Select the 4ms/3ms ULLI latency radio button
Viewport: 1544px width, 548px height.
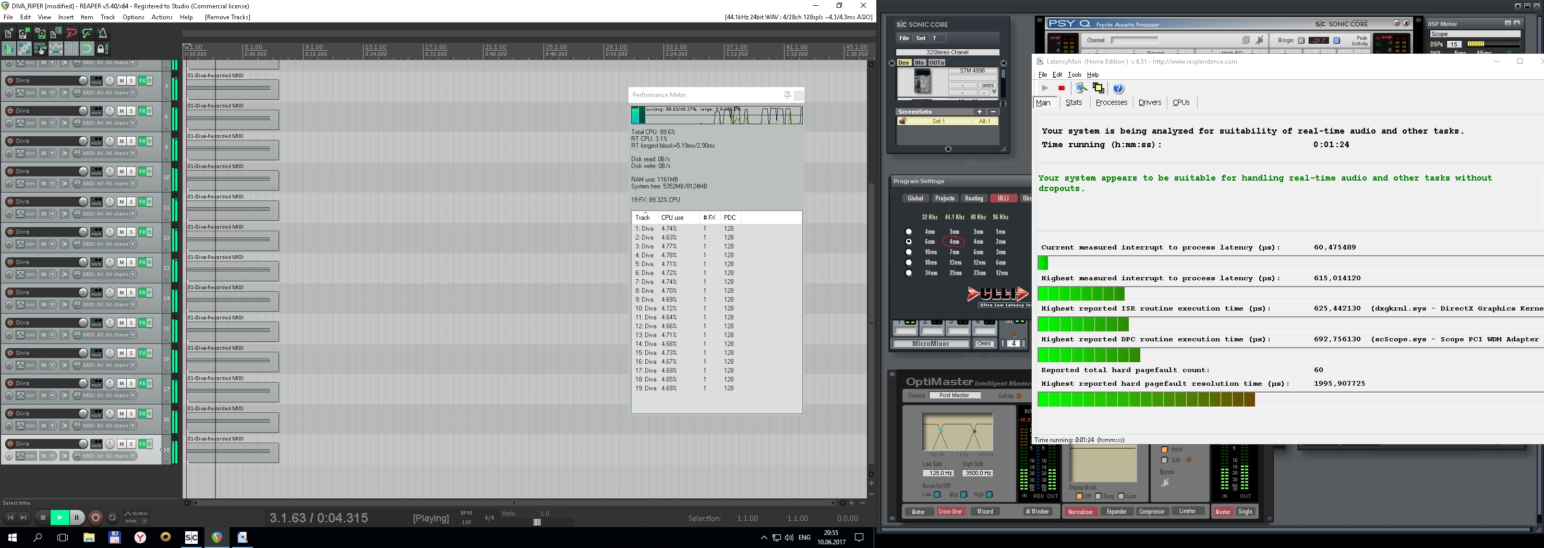(x=909, y=231)
